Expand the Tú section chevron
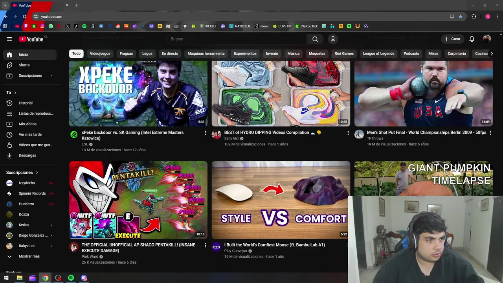The height and width of the screenshot is (283, 503). coord(15,93)
